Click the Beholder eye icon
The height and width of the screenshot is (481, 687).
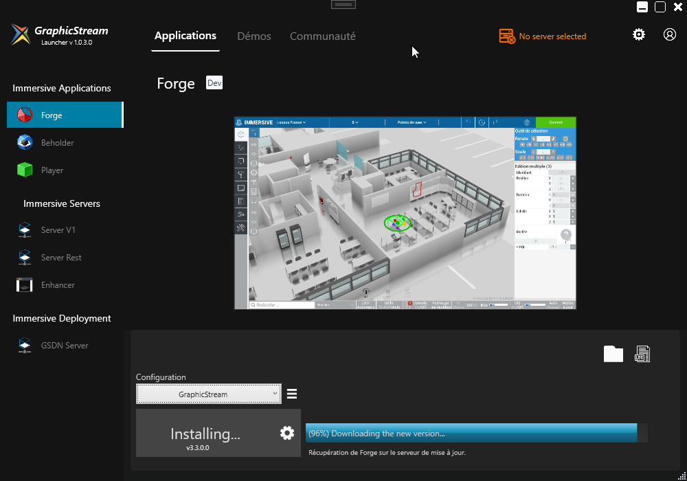[x=25, y=142]
